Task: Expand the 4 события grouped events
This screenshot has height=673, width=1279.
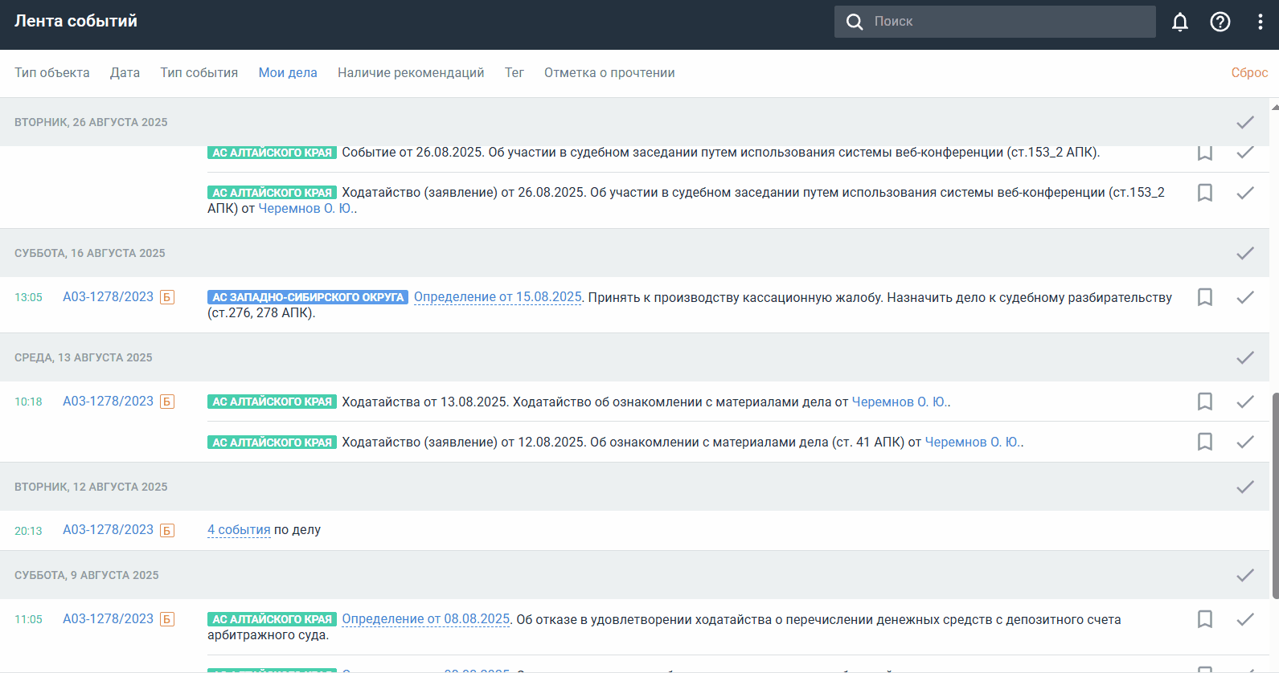Action: tap(239, 530)
